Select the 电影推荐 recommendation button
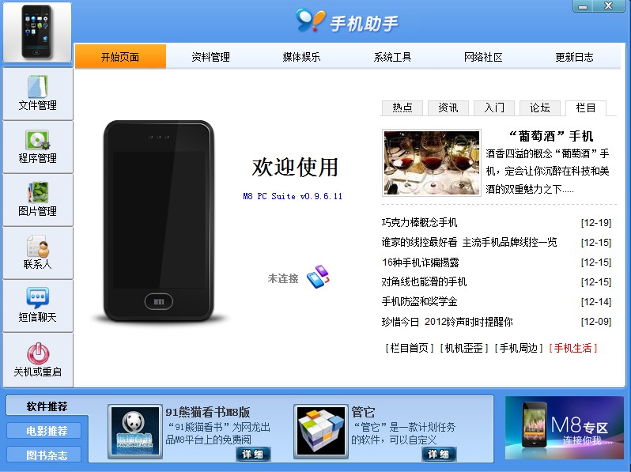The width and height of the screenshot is (631, 472). (47, 431)
